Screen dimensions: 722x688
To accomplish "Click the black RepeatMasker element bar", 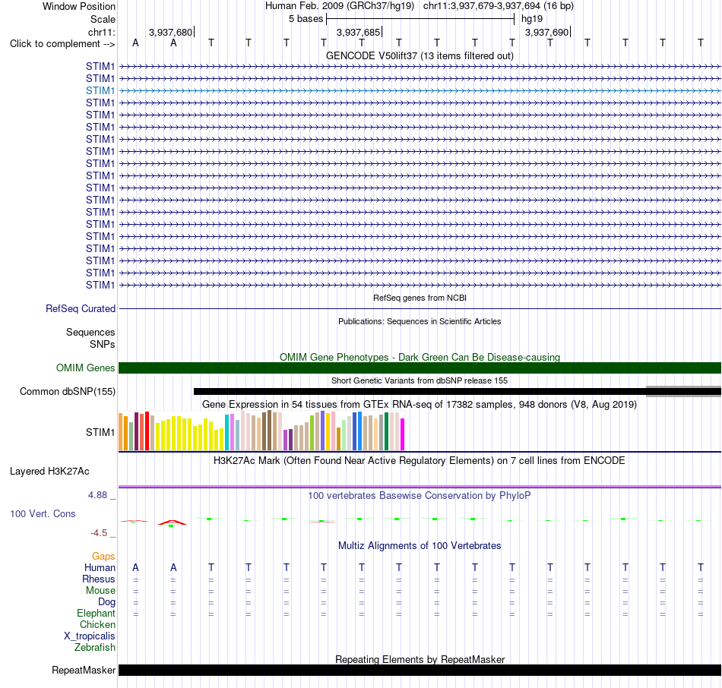I will [x=420, y=670].
